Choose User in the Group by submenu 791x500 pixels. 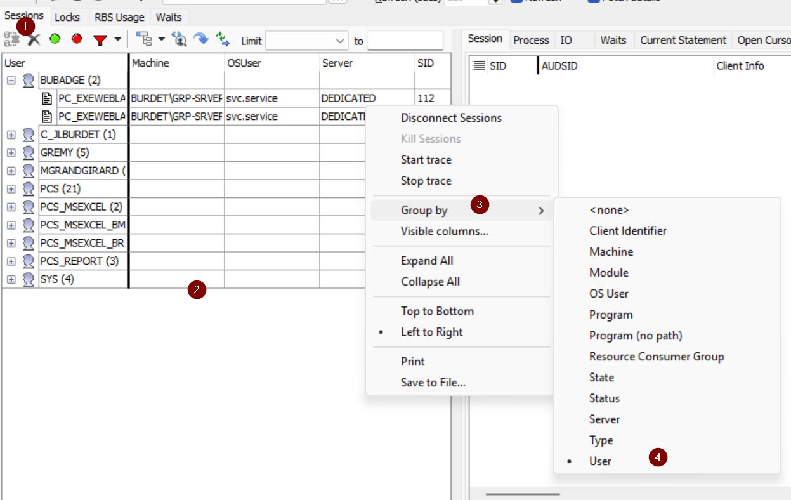(600, 461)
